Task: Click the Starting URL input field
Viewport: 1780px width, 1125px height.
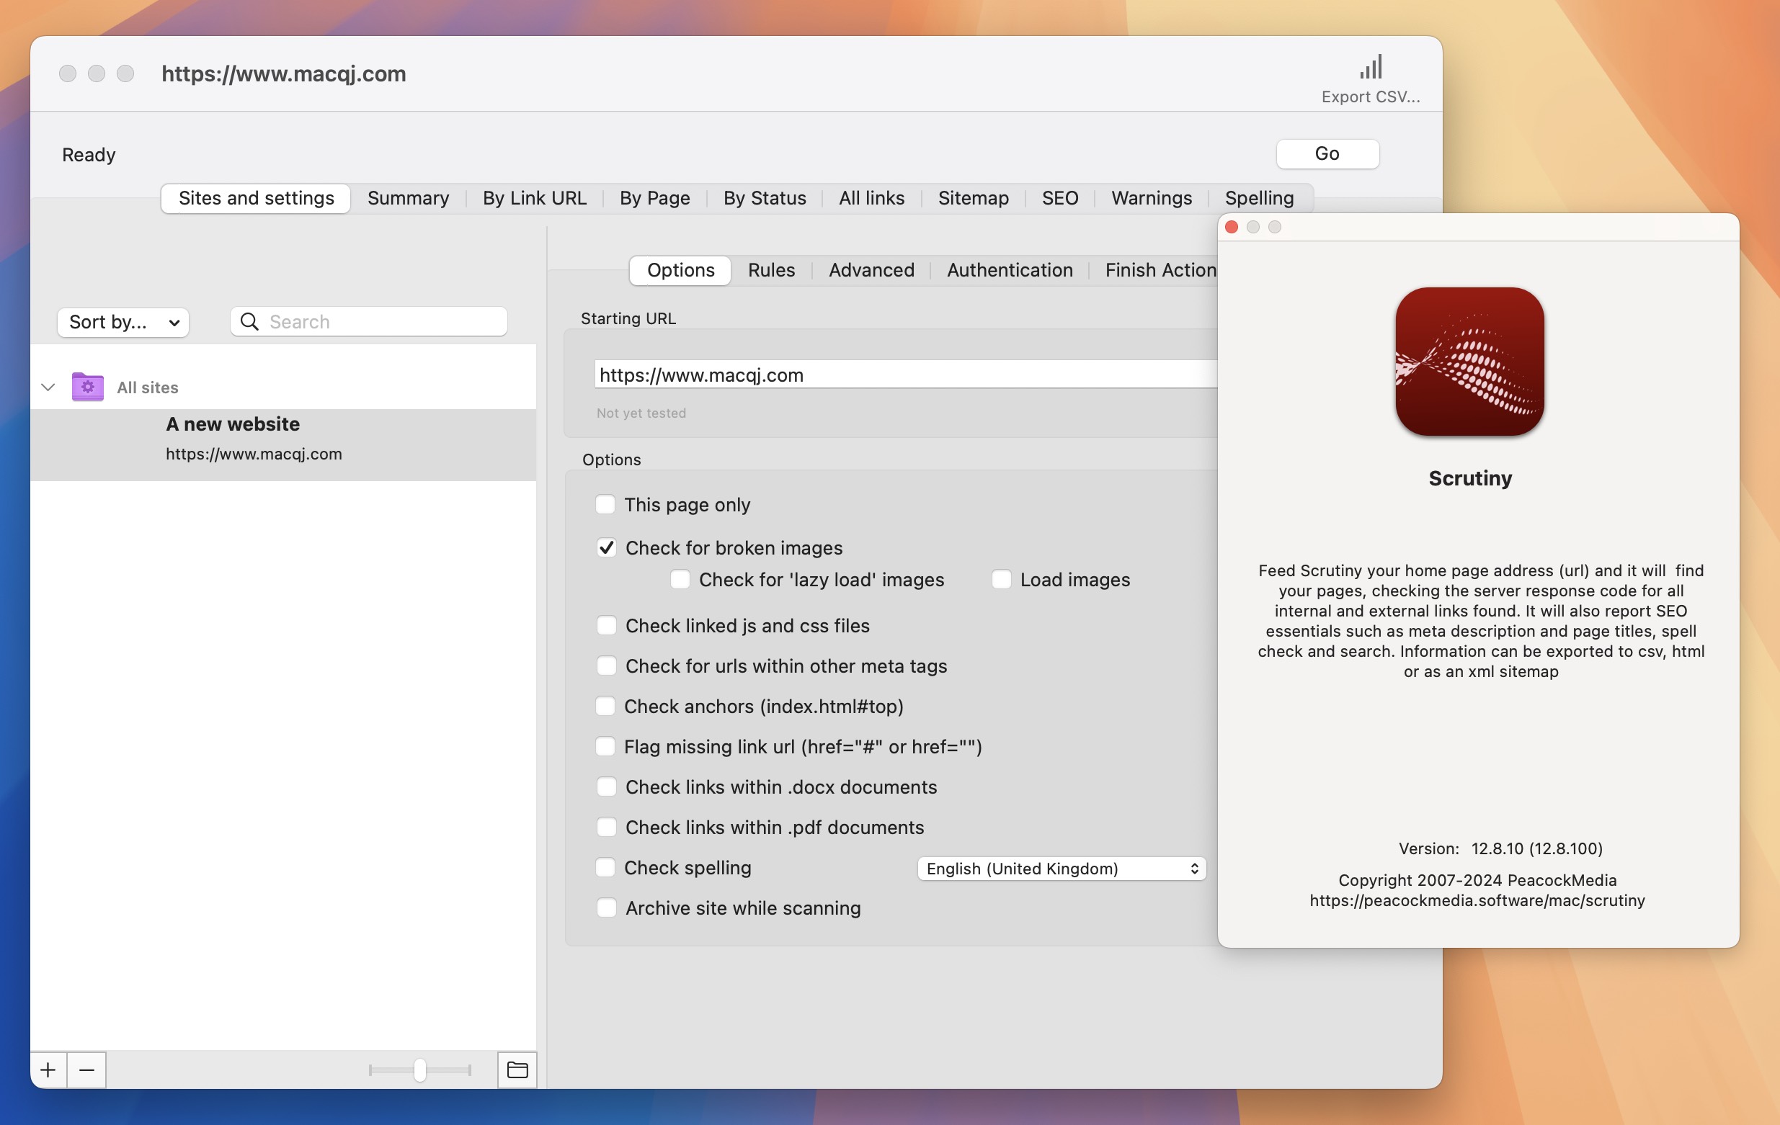Action: 906,375
